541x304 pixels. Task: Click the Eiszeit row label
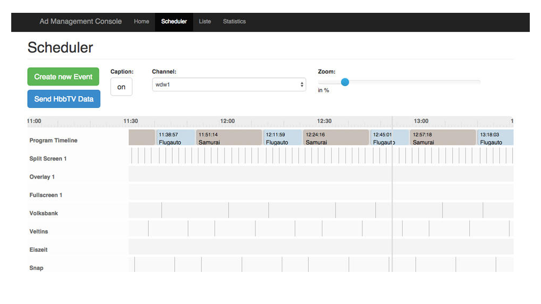pos(38,250)
